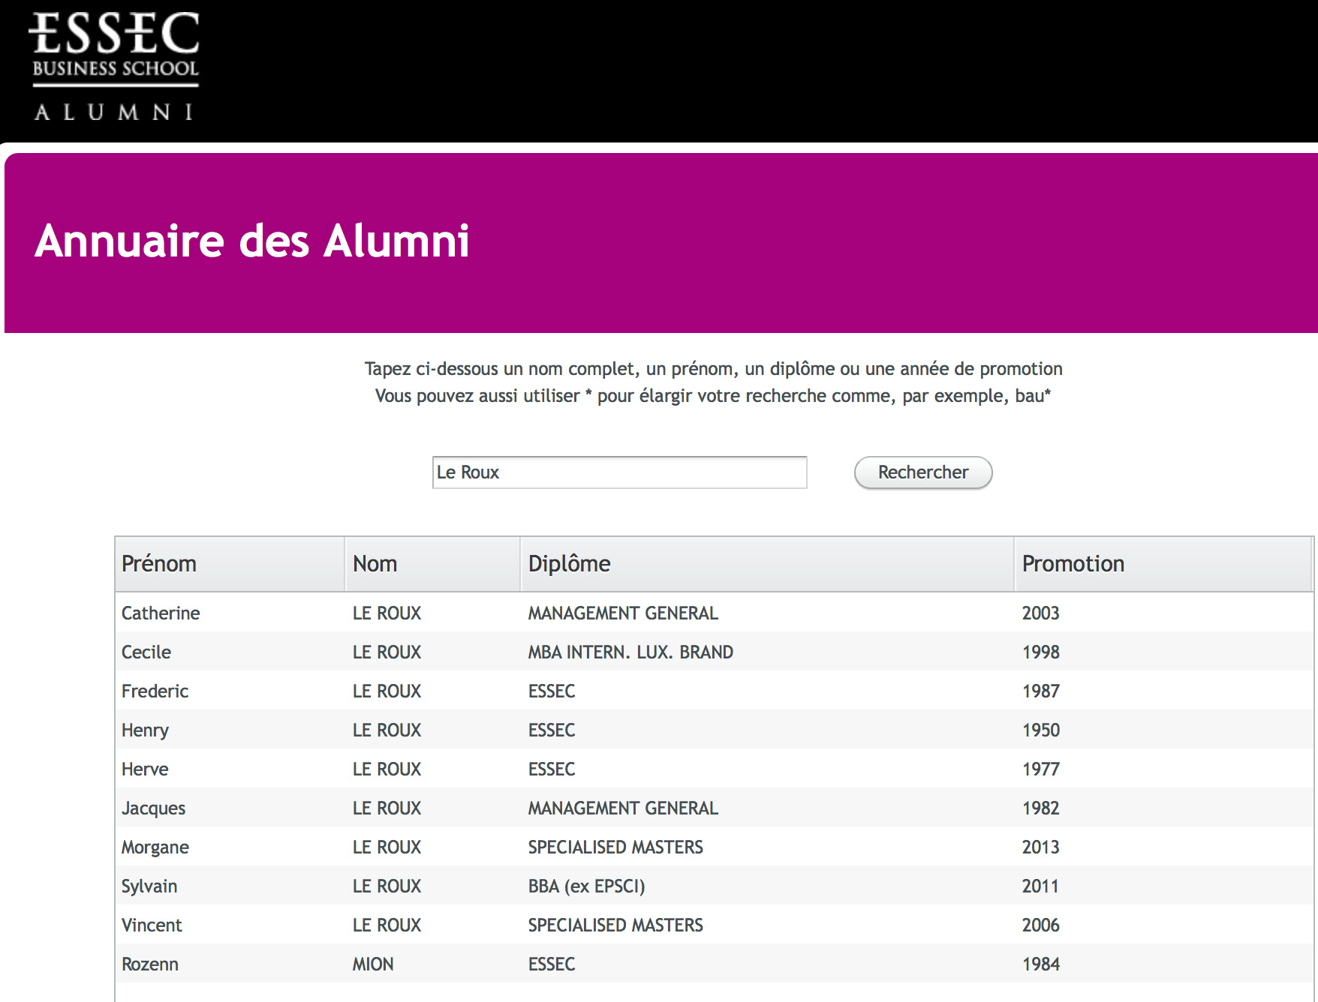This screenshot has height=1002, width=1318.
Task: Click LE ROUX in Henry's row
Action: (x=387, y=730)
